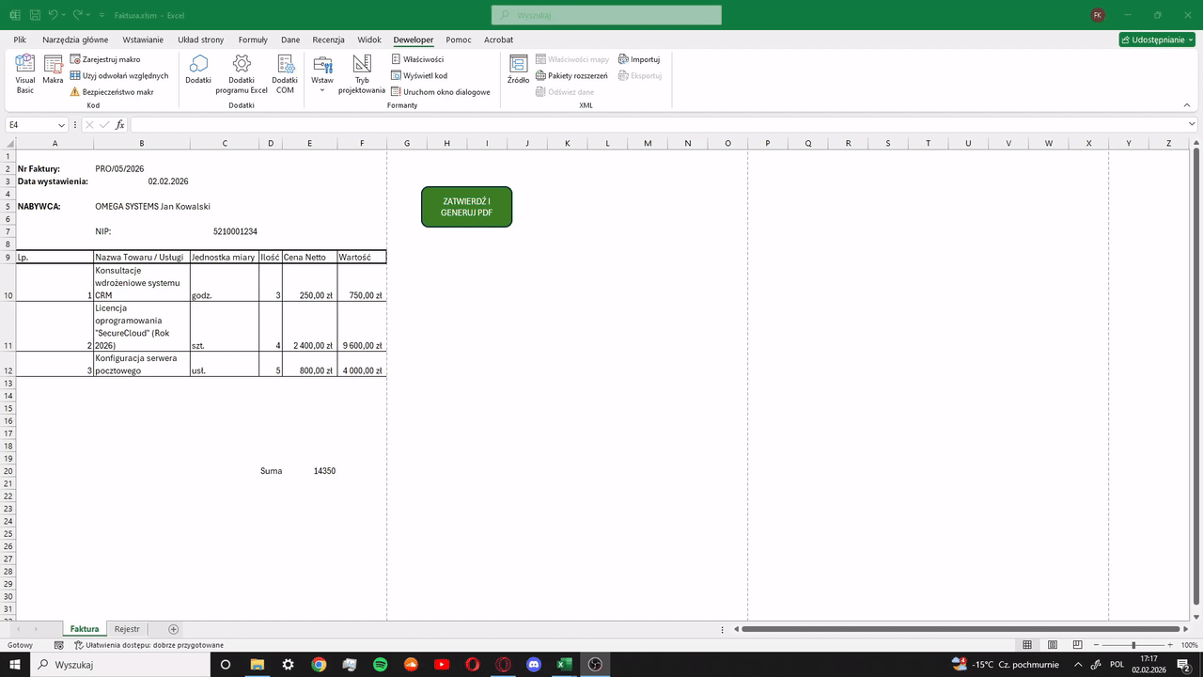The width and height of the screenshot is (1203, 677).
Task: Open Discord from the taskbar
Action: point(534,664)
